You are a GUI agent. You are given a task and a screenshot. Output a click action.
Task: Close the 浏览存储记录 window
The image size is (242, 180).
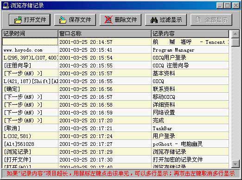point(236,6)
